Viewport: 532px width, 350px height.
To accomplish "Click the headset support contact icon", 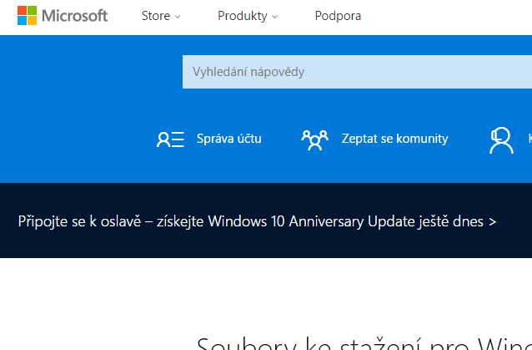I will point(500,139).
